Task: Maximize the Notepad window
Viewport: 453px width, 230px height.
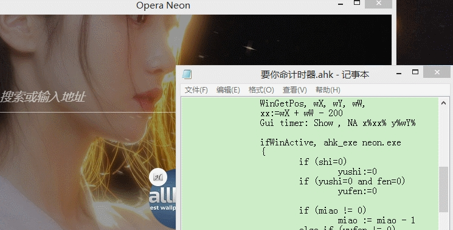Action: [415, 72]
